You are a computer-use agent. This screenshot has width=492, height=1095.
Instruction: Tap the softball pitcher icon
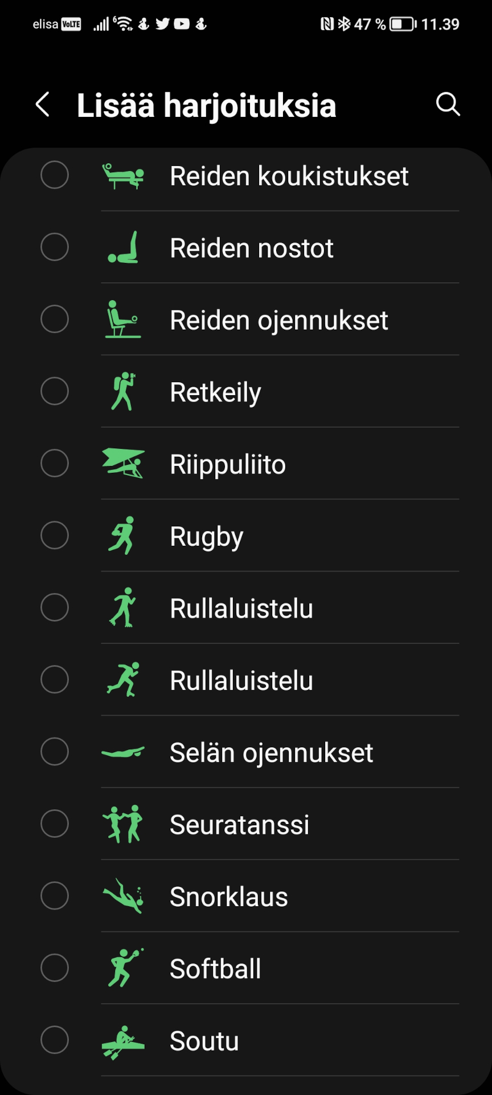(x=123, y=968)
